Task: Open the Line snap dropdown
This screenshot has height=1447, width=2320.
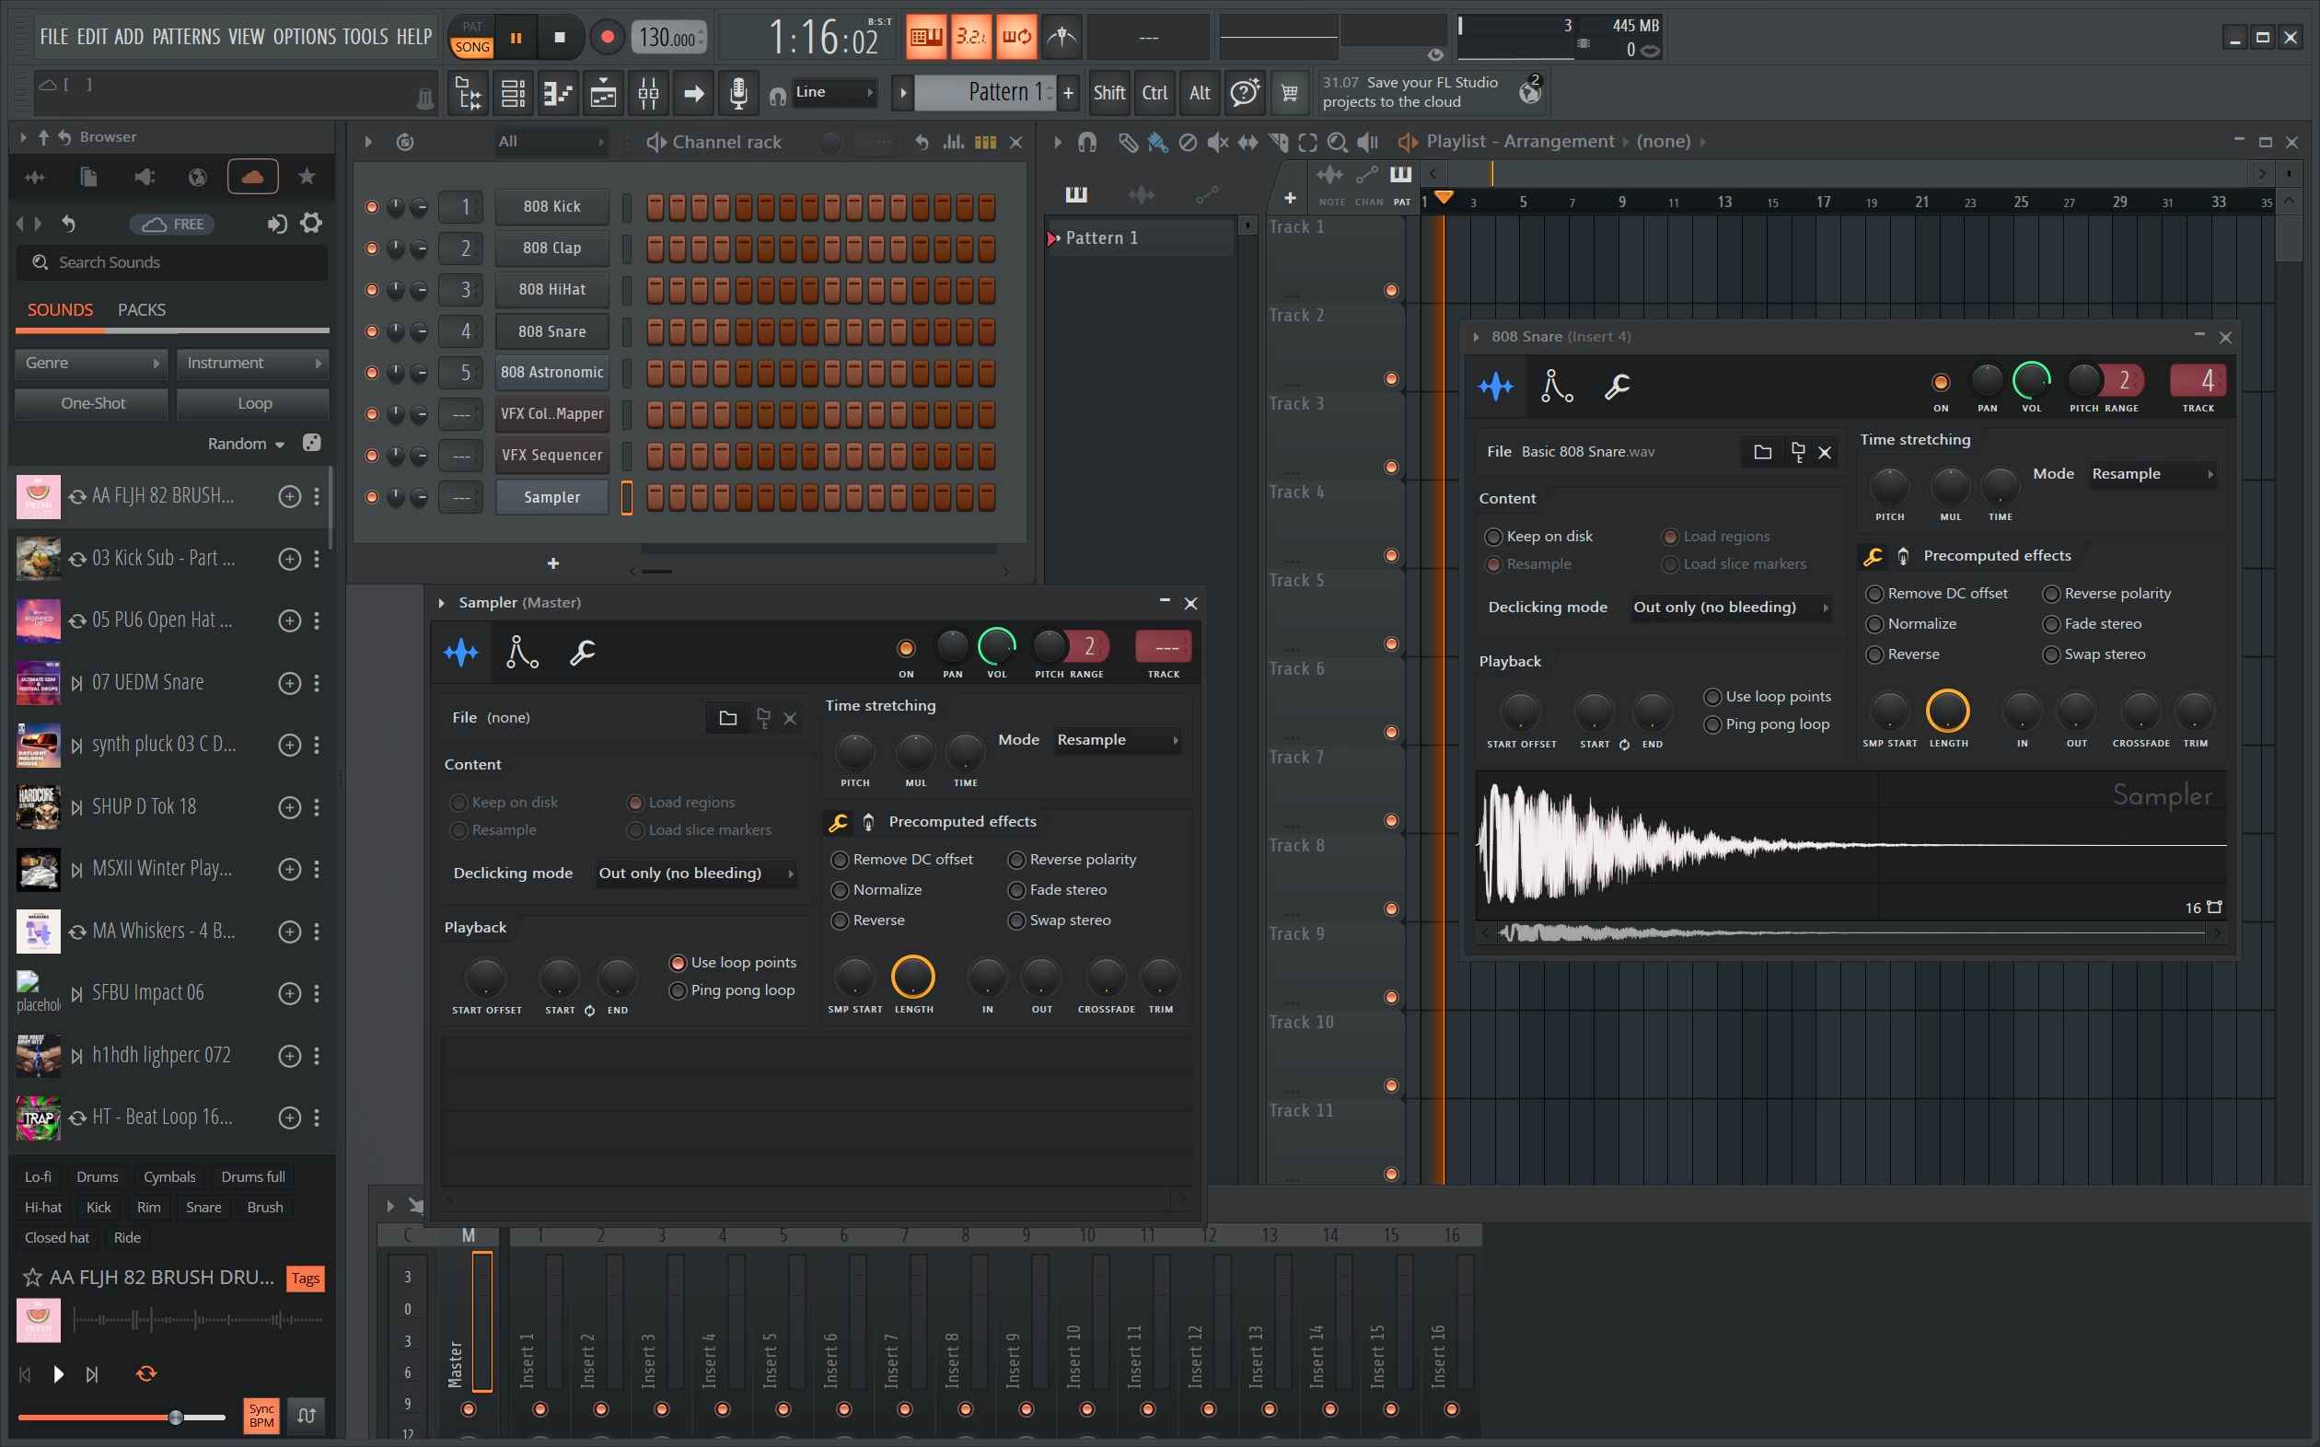Action: pos(833,92)
